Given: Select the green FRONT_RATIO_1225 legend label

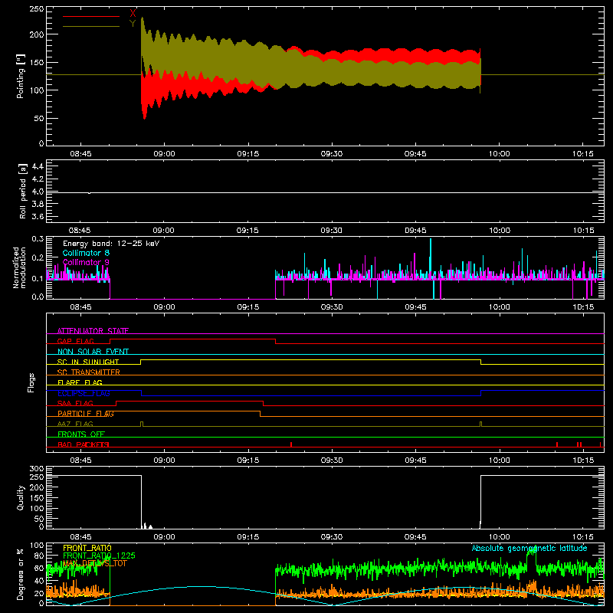Looking at the screenshot, I should click(x=100, y=556).
